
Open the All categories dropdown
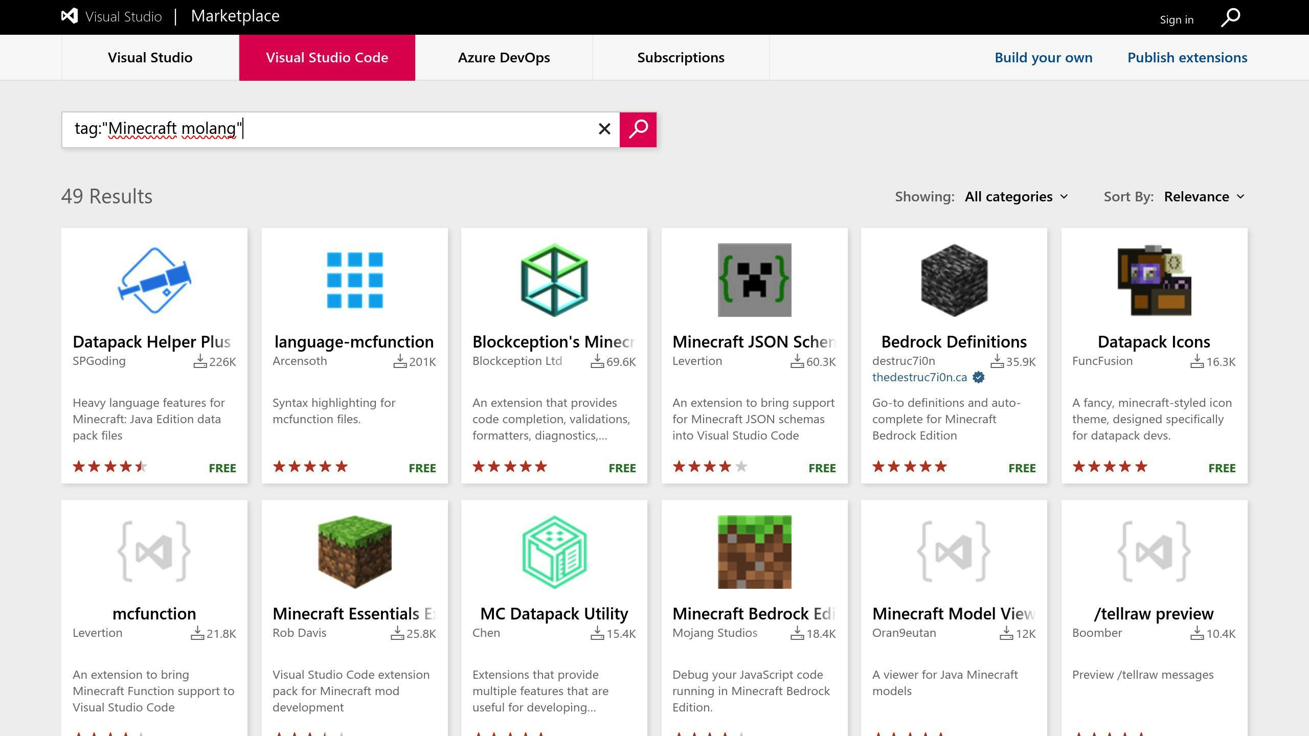click(1017, 197)
